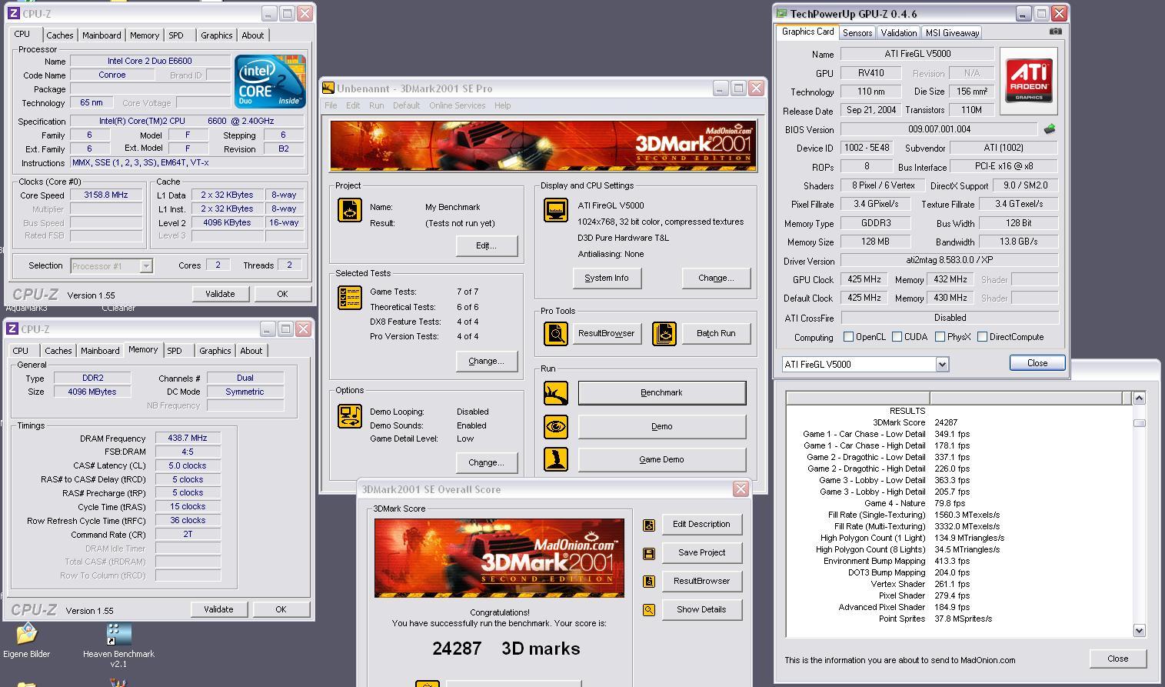
Task: Click the DRAM Frequency value 438.7 MHz
Action: pyautogui.click(x=188, y=439)
